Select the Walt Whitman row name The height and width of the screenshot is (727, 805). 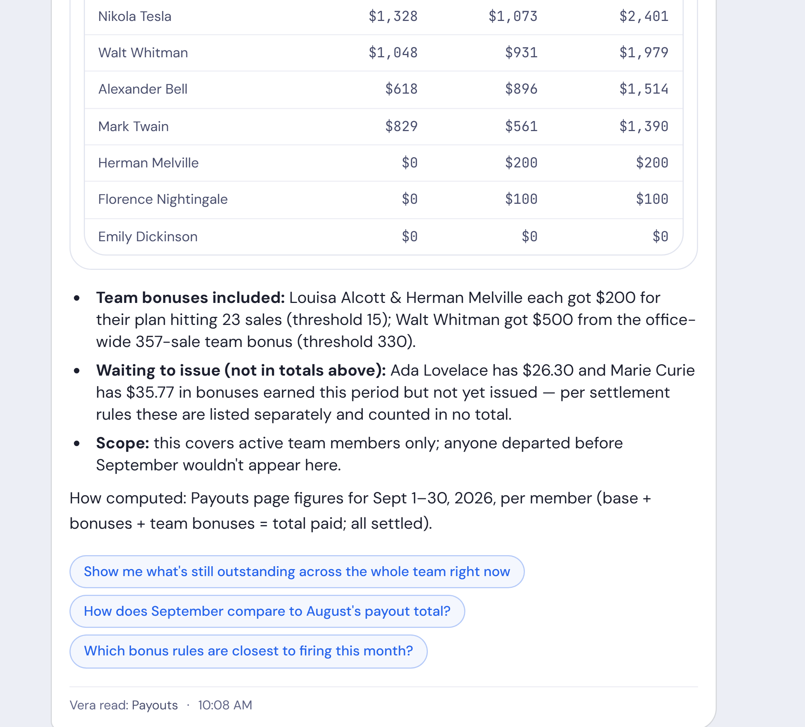(143, 53)
